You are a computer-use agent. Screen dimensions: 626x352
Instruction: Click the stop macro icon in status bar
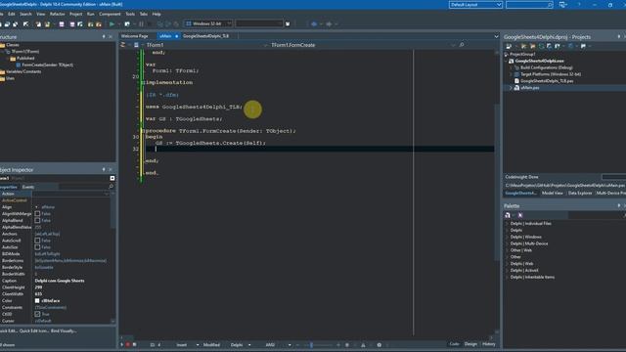pos(135,345)
